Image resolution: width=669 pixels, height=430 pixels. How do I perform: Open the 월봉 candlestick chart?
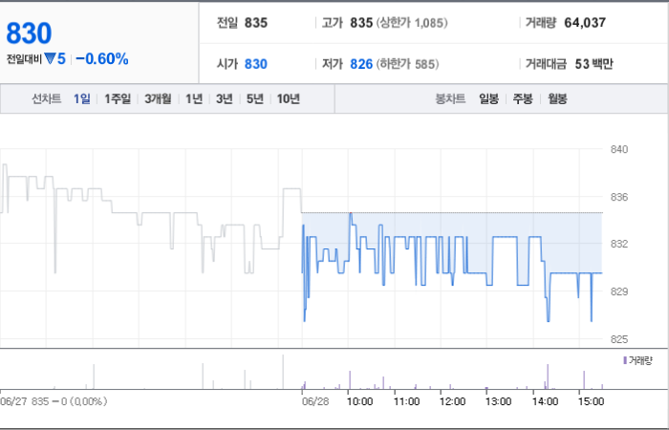(557, 99)
